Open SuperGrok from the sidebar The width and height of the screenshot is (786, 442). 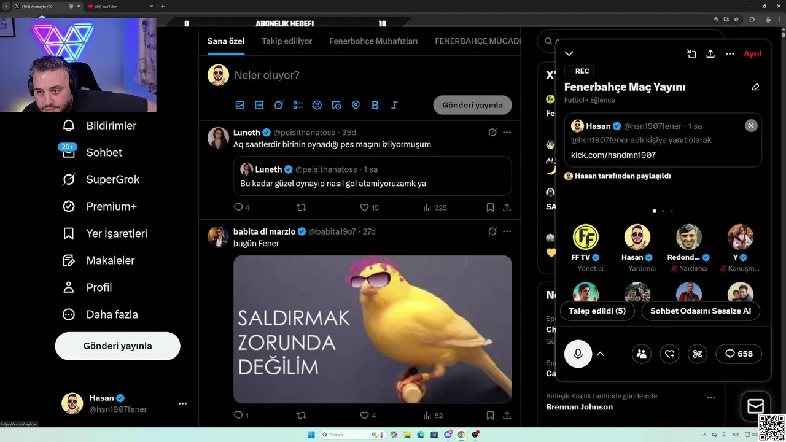pos(101,179)
